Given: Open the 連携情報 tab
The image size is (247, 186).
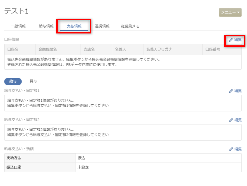Looking at the screenshot, I should coord(102,26).
